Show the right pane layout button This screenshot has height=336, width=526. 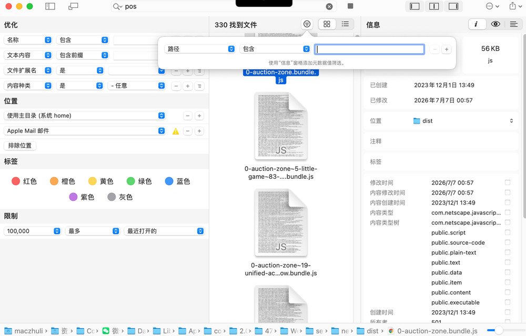pyautogui.click(x=453, y=6)
